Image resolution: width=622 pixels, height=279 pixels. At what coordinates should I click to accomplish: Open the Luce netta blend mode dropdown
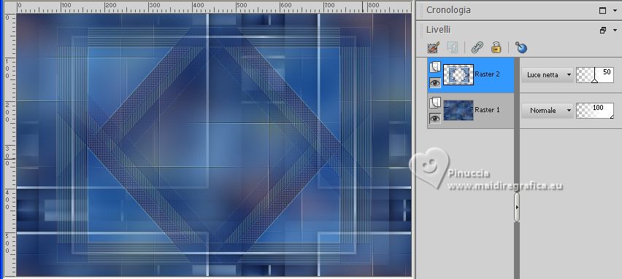pos(547,75)
